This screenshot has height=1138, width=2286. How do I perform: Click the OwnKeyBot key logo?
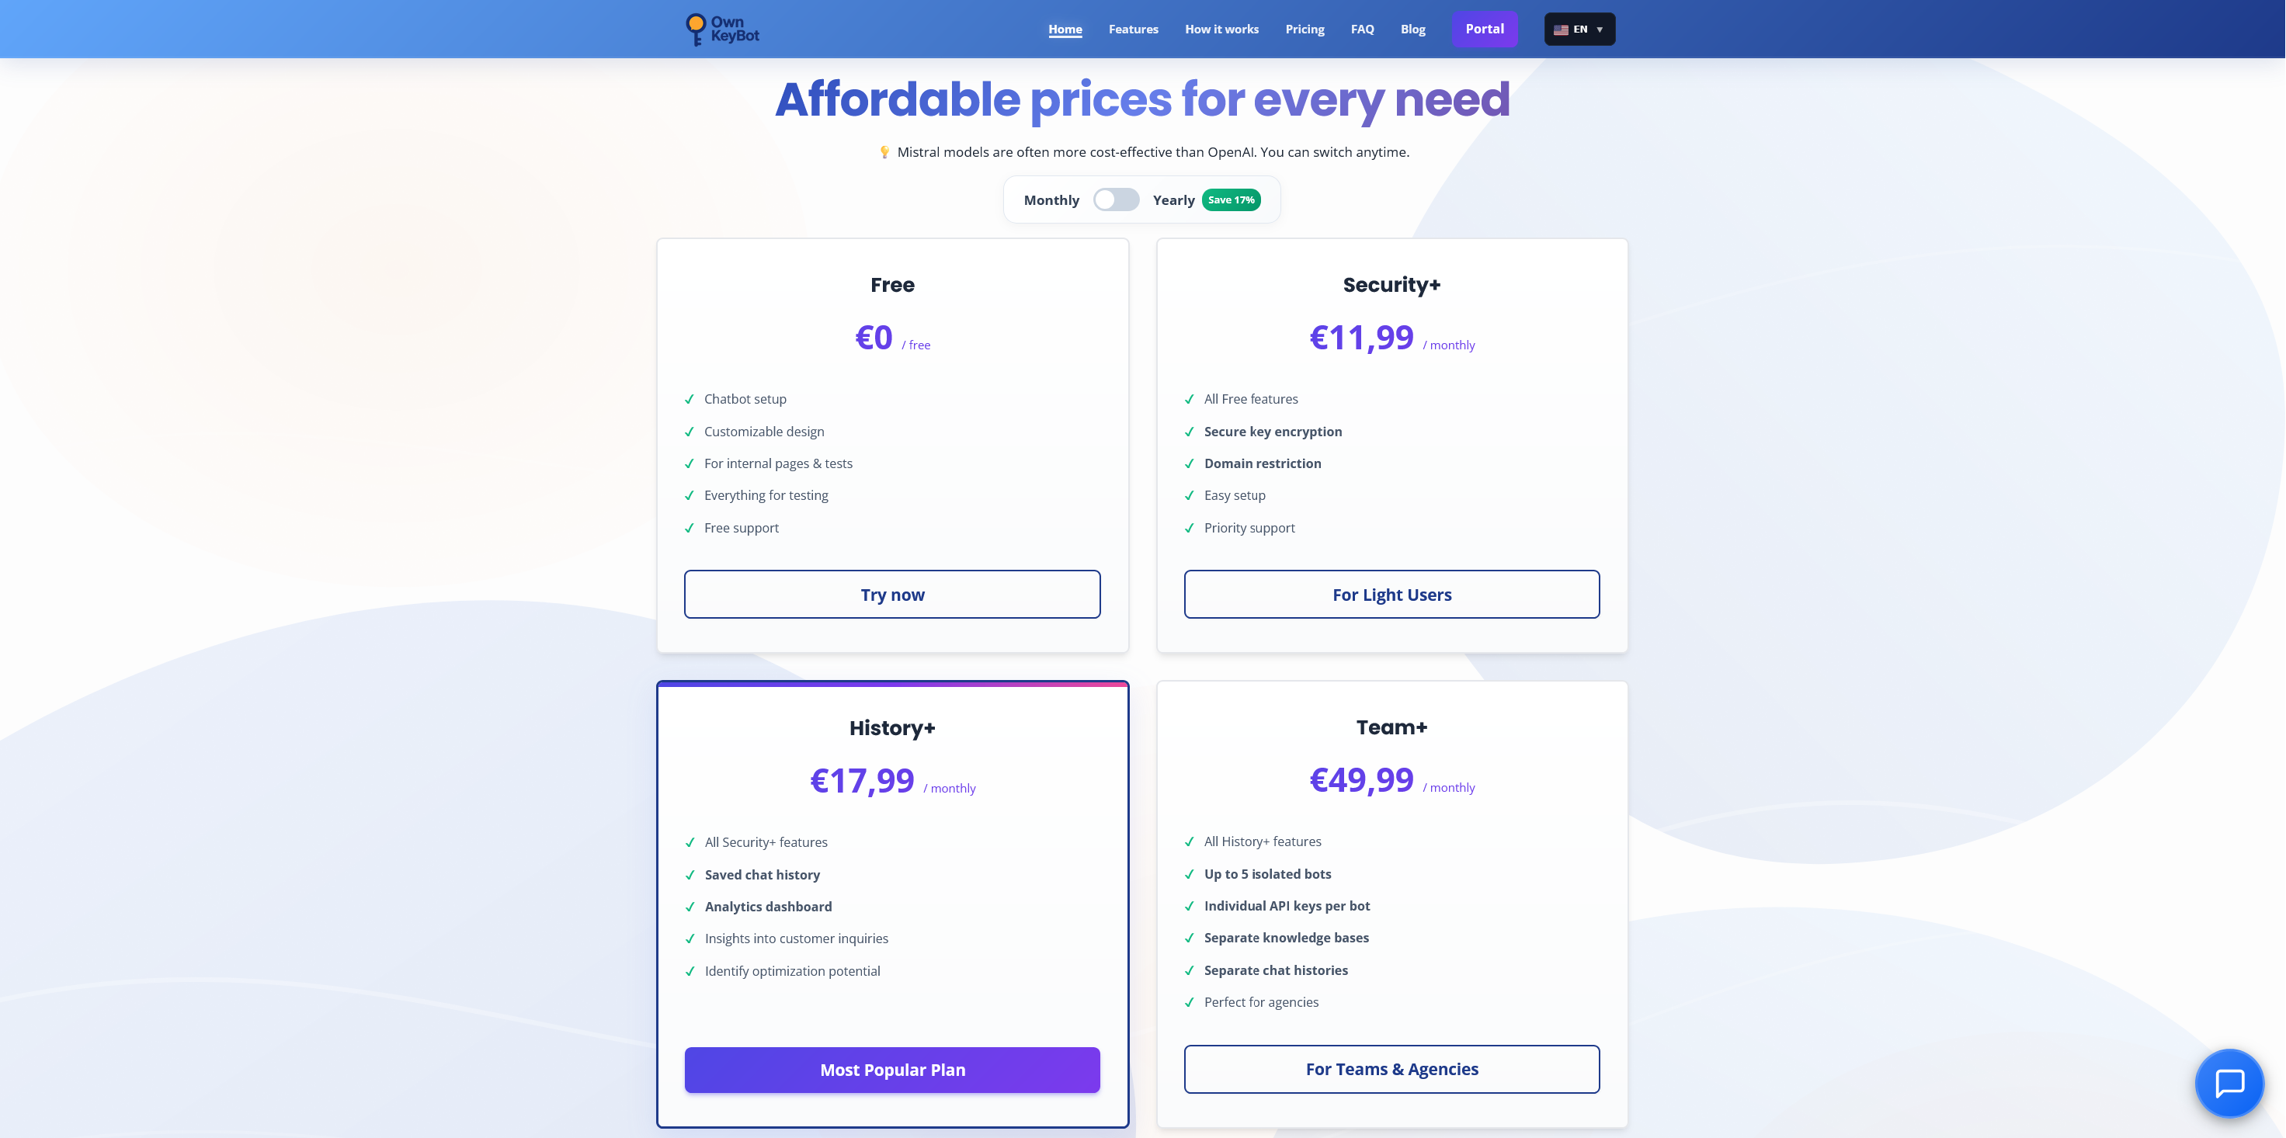[697, 29]
